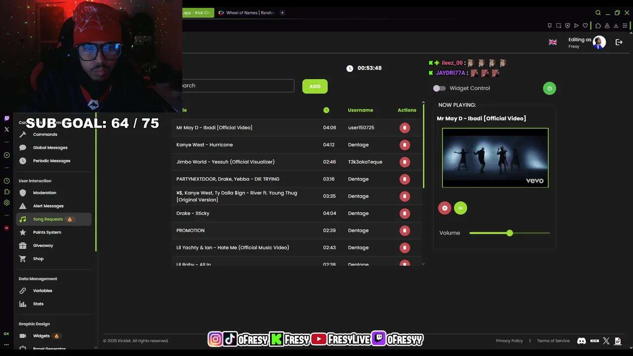Click username T3k3akaTeque in the list
This screenshot has height=356, width=633.
click(x=365, y=162)
